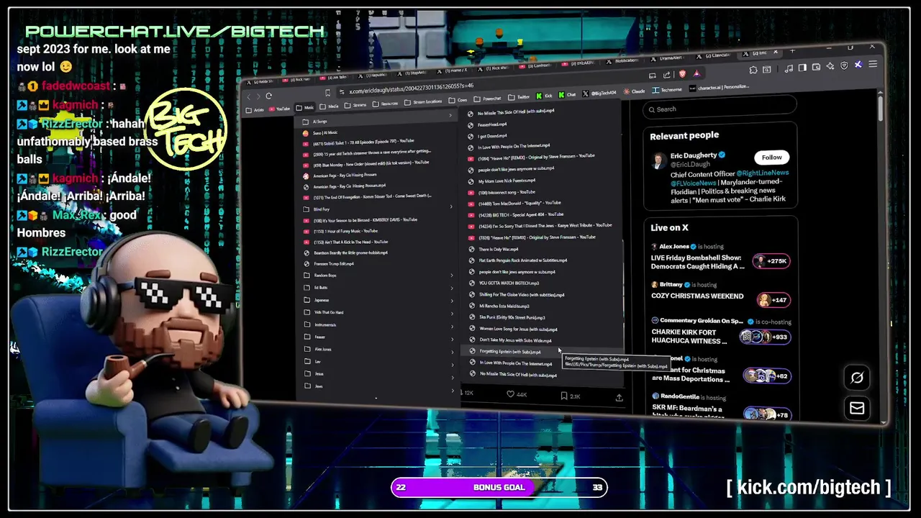Join Alex Jones live +275K listeners pill
The height and width of the screenshot is (518, 921).
coord(771,261)
